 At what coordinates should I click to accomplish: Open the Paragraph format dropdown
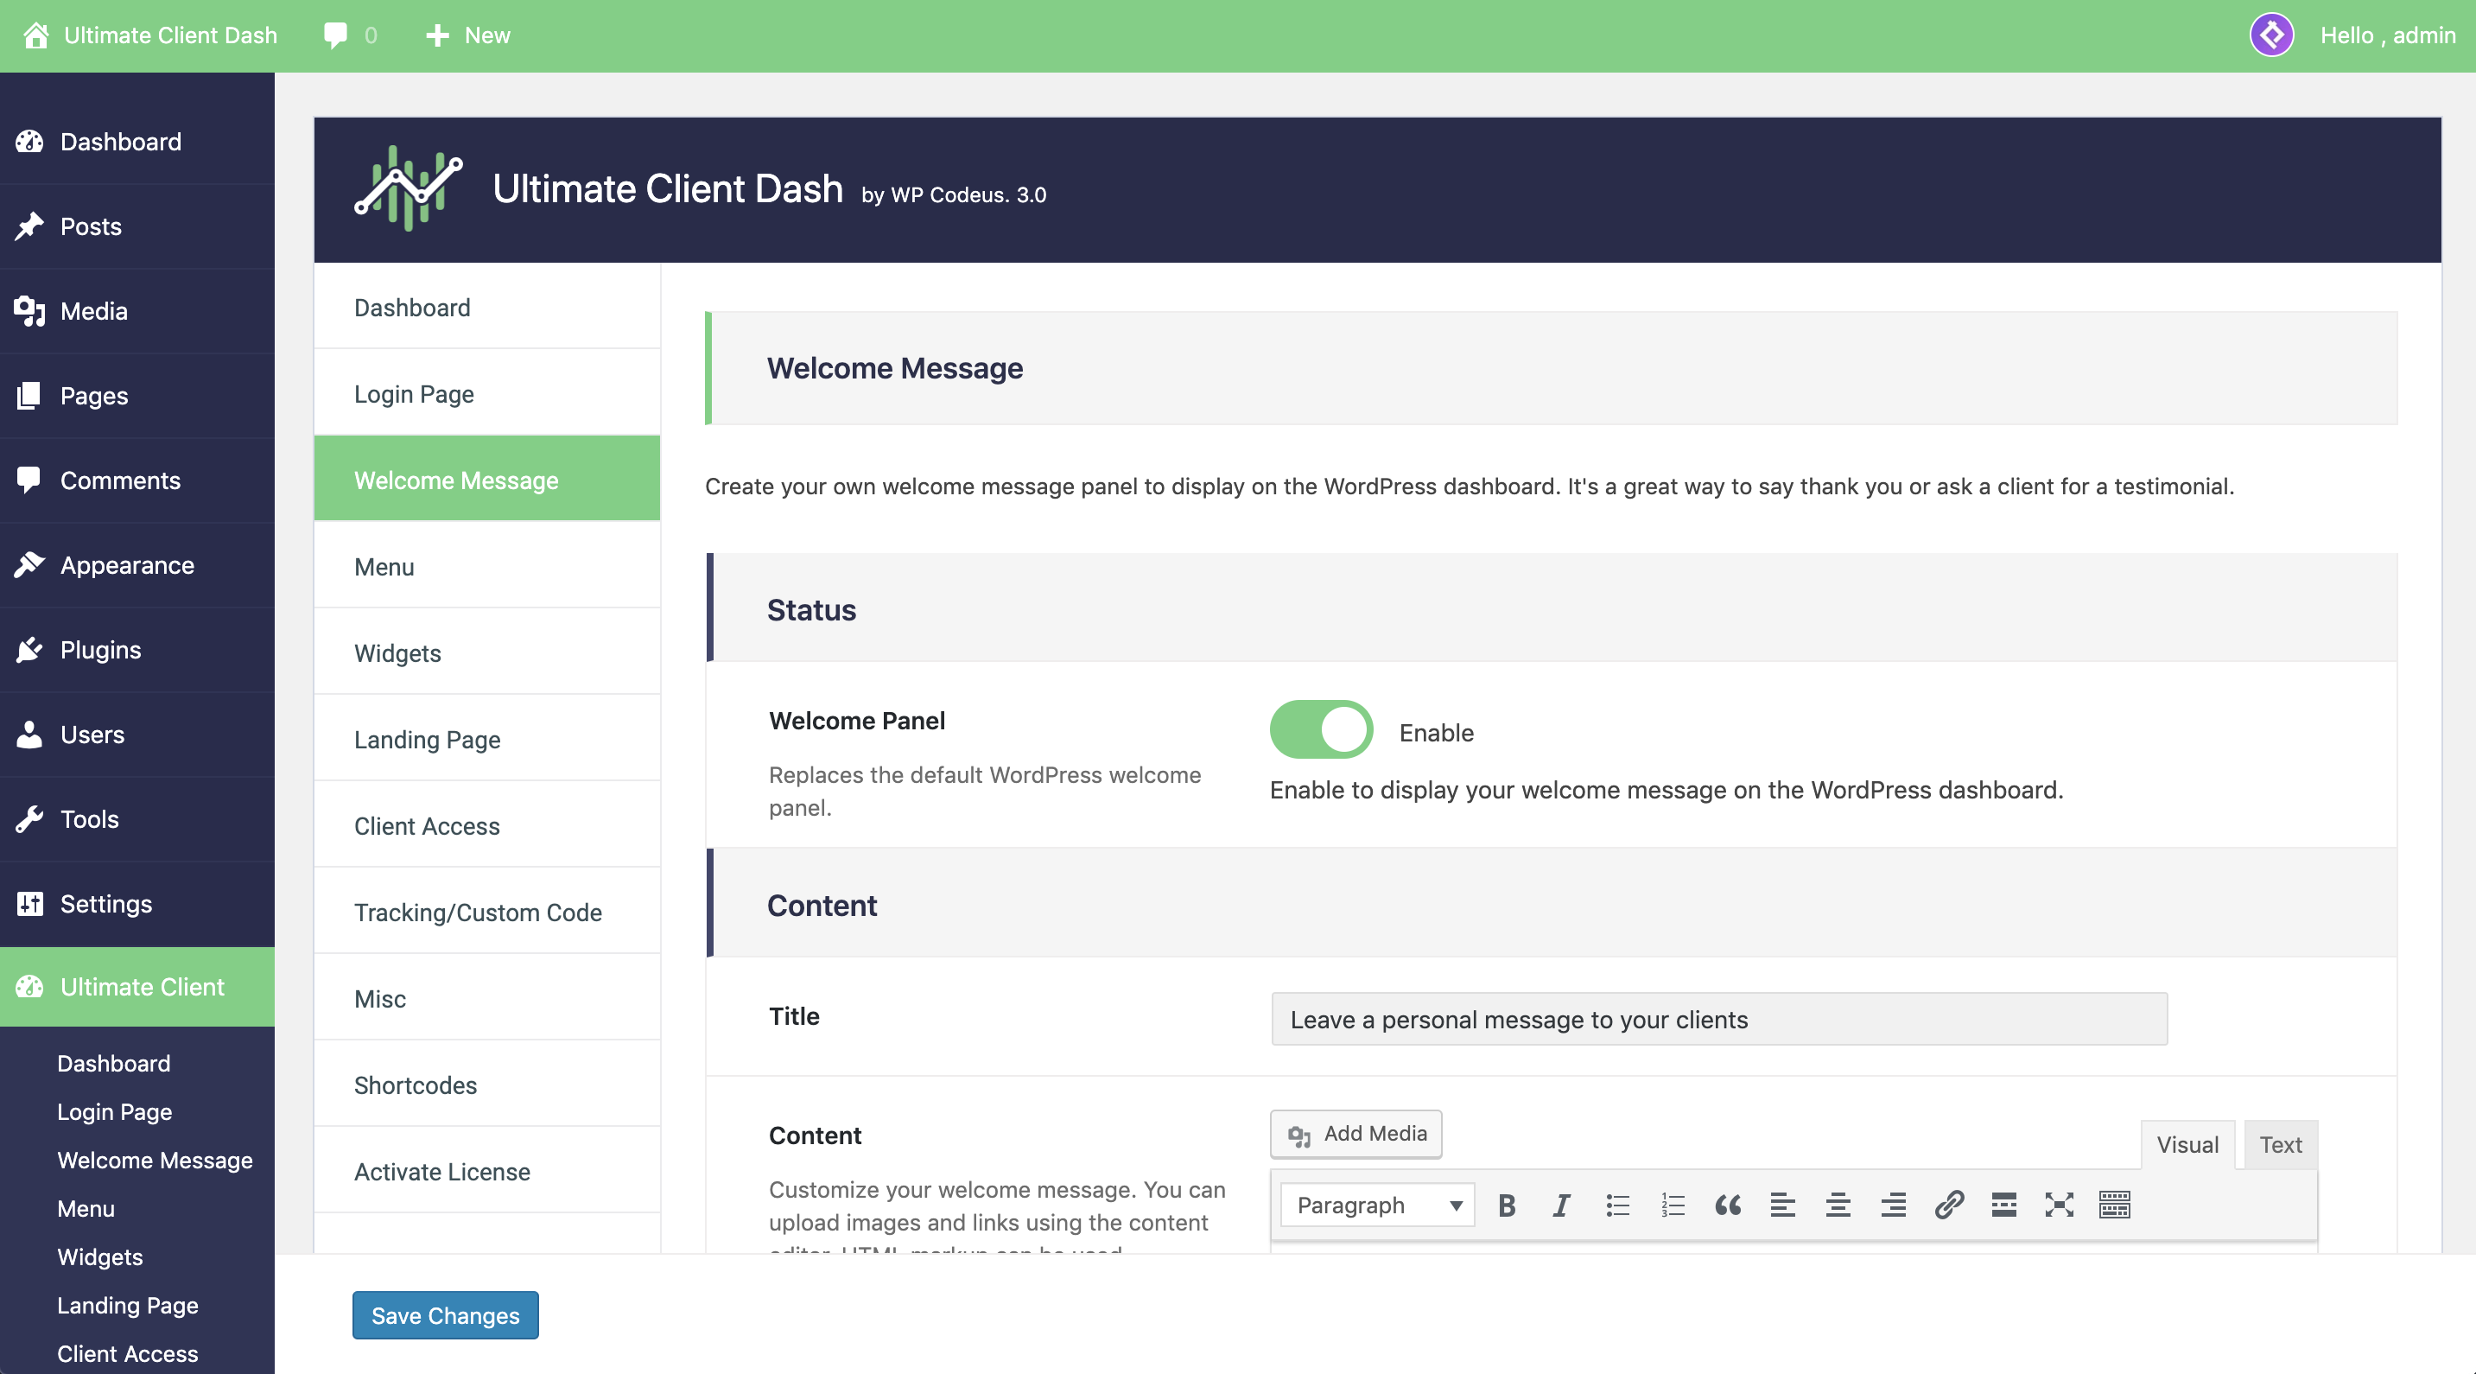pos(1376,1205)
